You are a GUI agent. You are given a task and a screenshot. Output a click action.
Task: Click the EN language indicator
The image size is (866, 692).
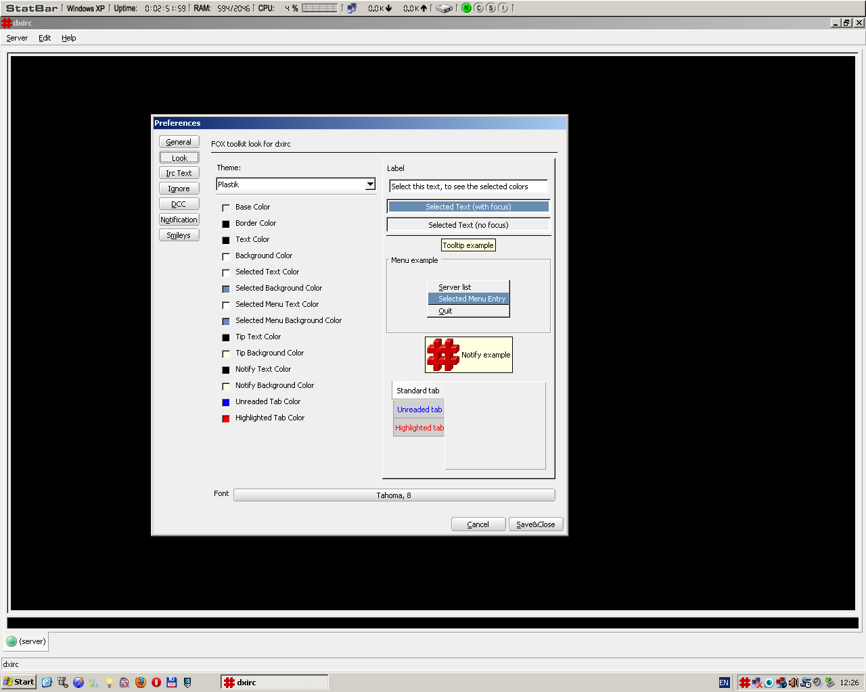[x=724, y=683]
